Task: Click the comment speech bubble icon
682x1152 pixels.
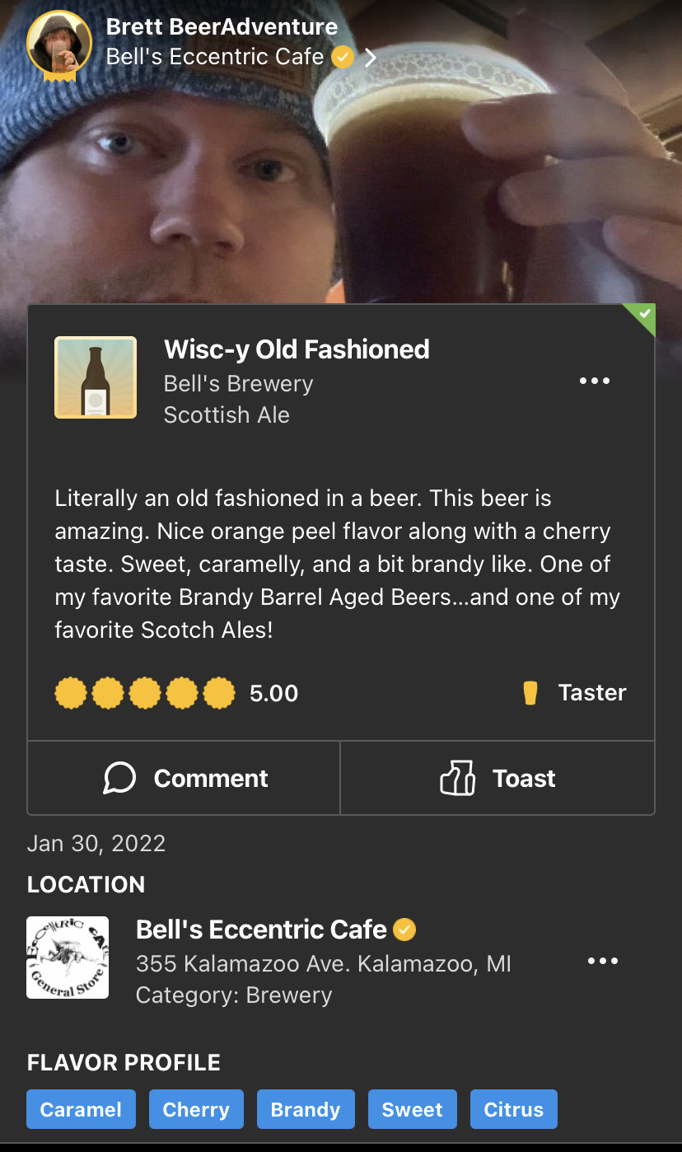Action: coord(120,778)
